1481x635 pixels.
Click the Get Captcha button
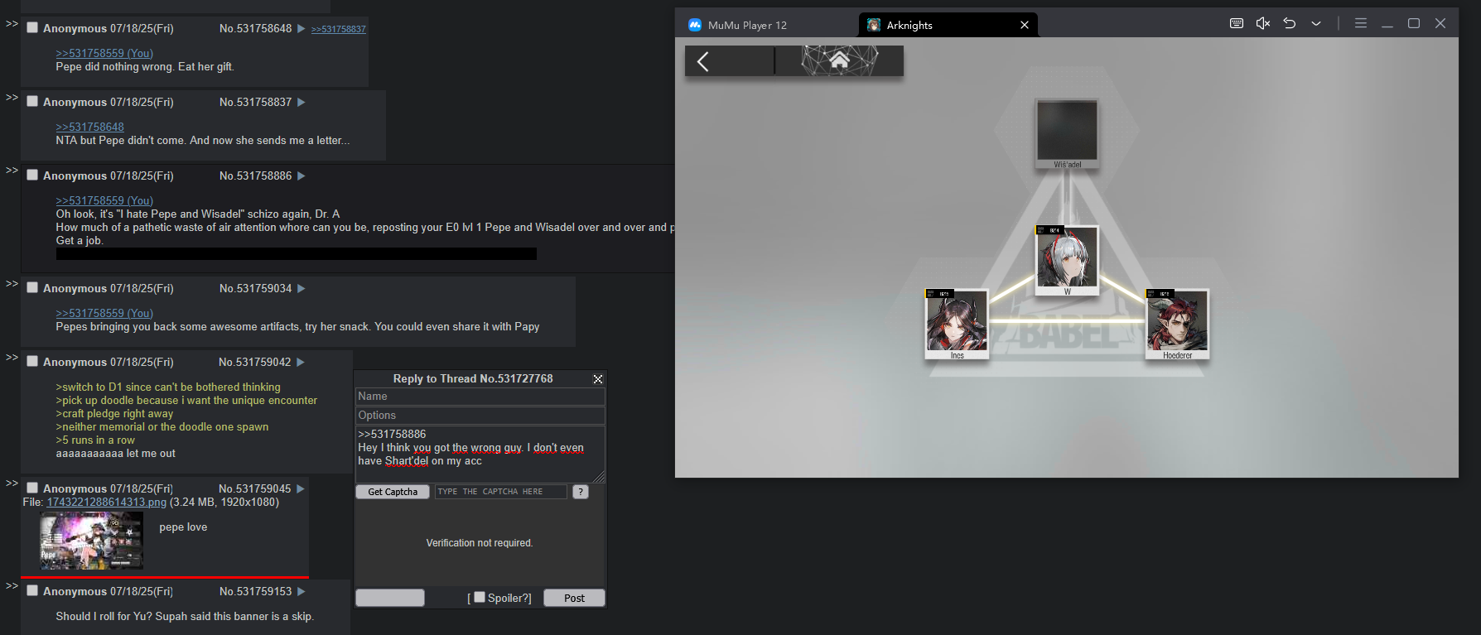[x=393, y=492]
